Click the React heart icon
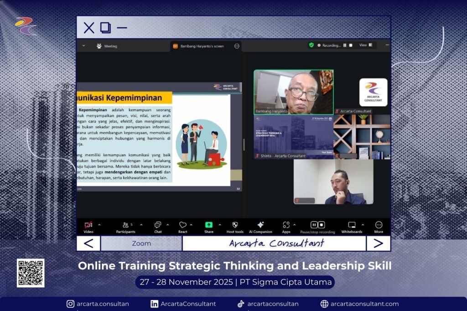Viewport: 467px width, 311px height. [x=183, y=225]
